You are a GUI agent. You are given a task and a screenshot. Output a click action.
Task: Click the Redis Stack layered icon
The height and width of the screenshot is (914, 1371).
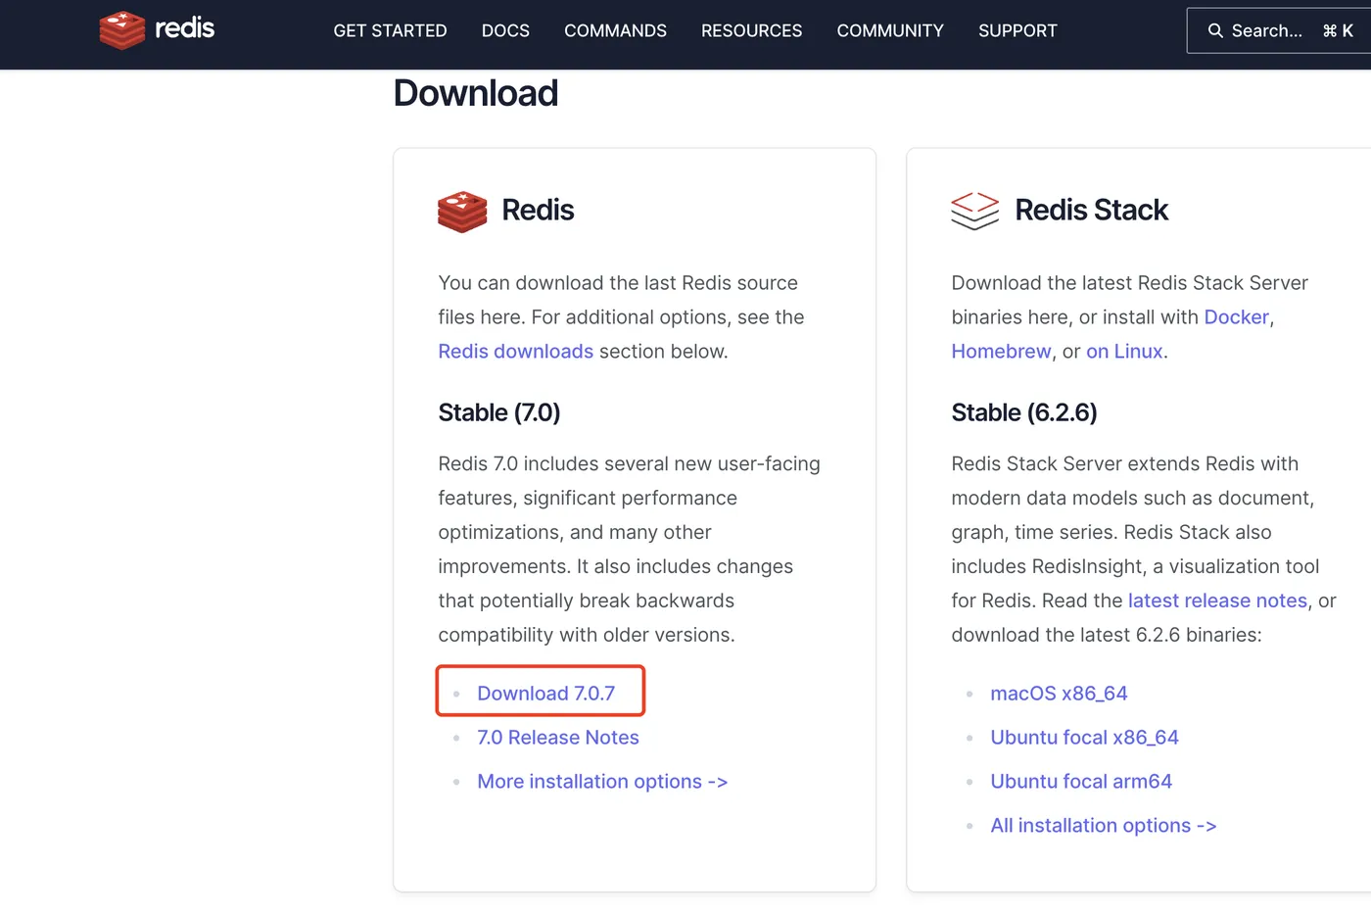tap(974, 211)
